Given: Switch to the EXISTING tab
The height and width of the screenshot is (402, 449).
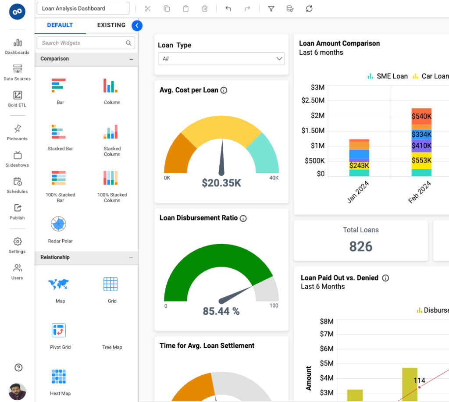Looking at the screenshot, I should coord(111,25).
